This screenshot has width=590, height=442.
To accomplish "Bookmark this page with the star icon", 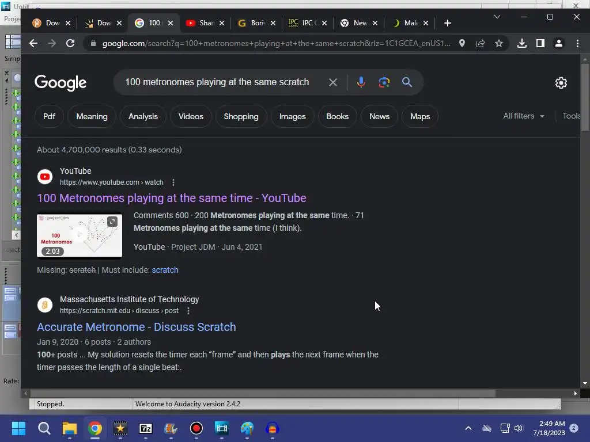I will [499, 43].
